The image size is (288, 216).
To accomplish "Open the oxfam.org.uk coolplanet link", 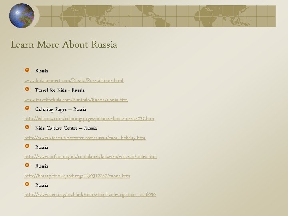I will [x=91, y=157].
